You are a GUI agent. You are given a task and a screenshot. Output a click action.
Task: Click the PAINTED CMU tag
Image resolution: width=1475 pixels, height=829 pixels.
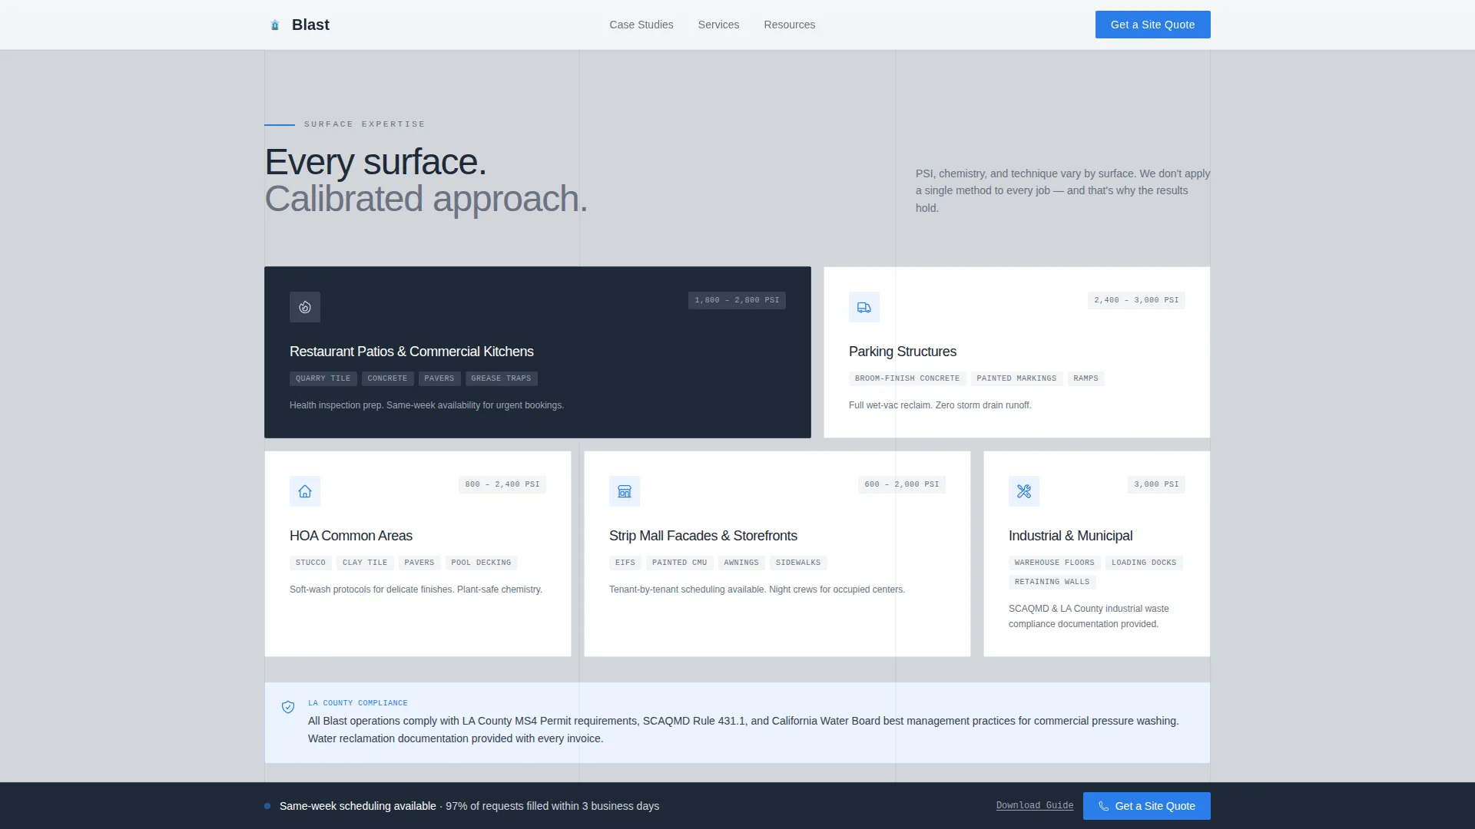[x=679, y=563]
